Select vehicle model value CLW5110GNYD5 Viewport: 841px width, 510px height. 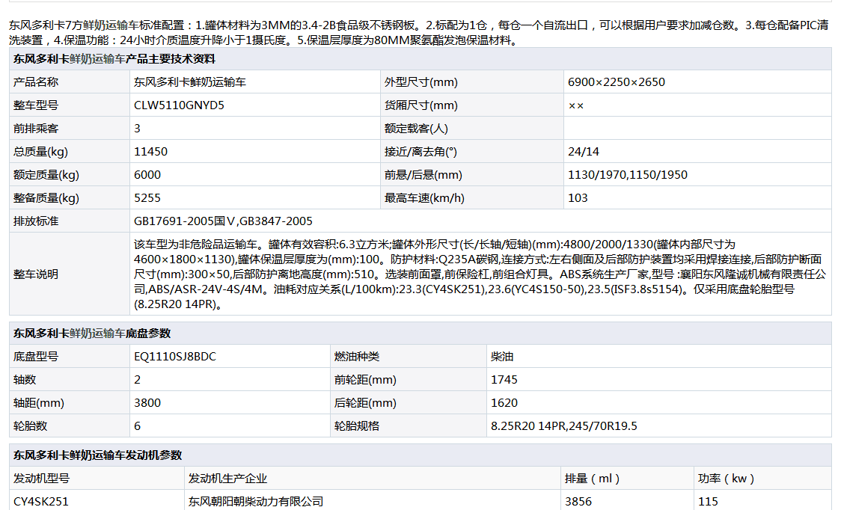coord(179,105)
